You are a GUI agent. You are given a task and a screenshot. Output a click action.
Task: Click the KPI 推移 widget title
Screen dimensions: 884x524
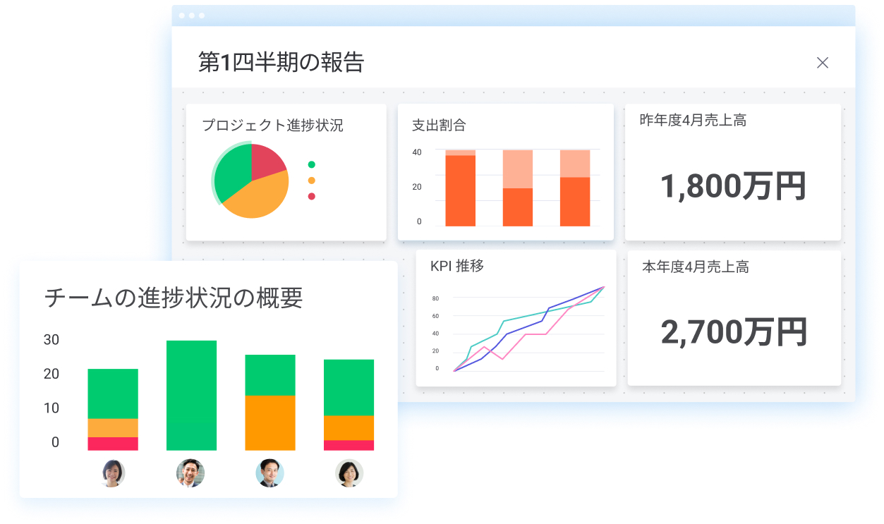tap(456, 266)
